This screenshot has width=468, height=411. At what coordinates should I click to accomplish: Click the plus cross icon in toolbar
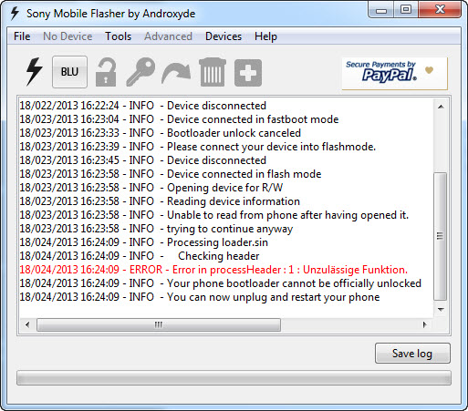coord(248,73)
